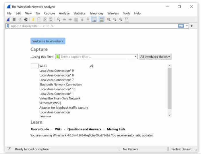Close the capture file icon

(x=45, y=20)
